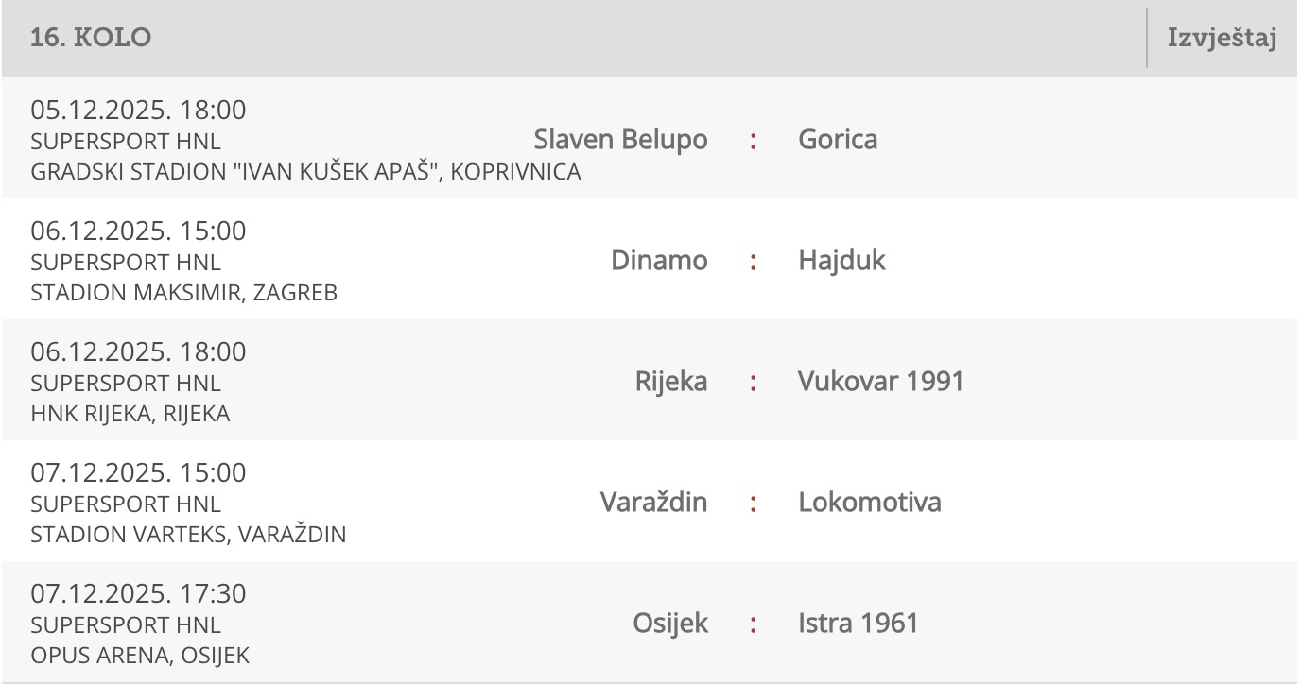Click the Izvještaj column header
This screenshot has width=1301, height=684.
pos(1223,39)
